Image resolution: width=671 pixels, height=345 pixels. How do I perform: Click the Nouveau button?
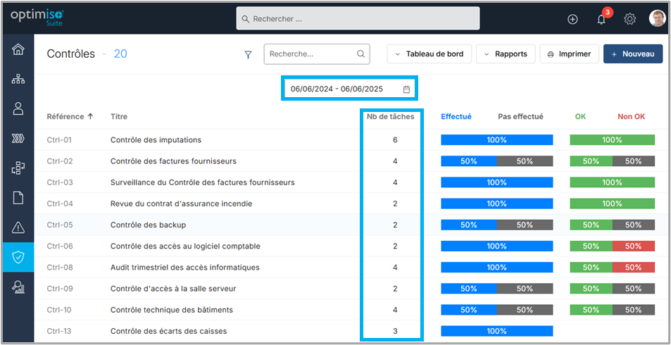point(632,54)
